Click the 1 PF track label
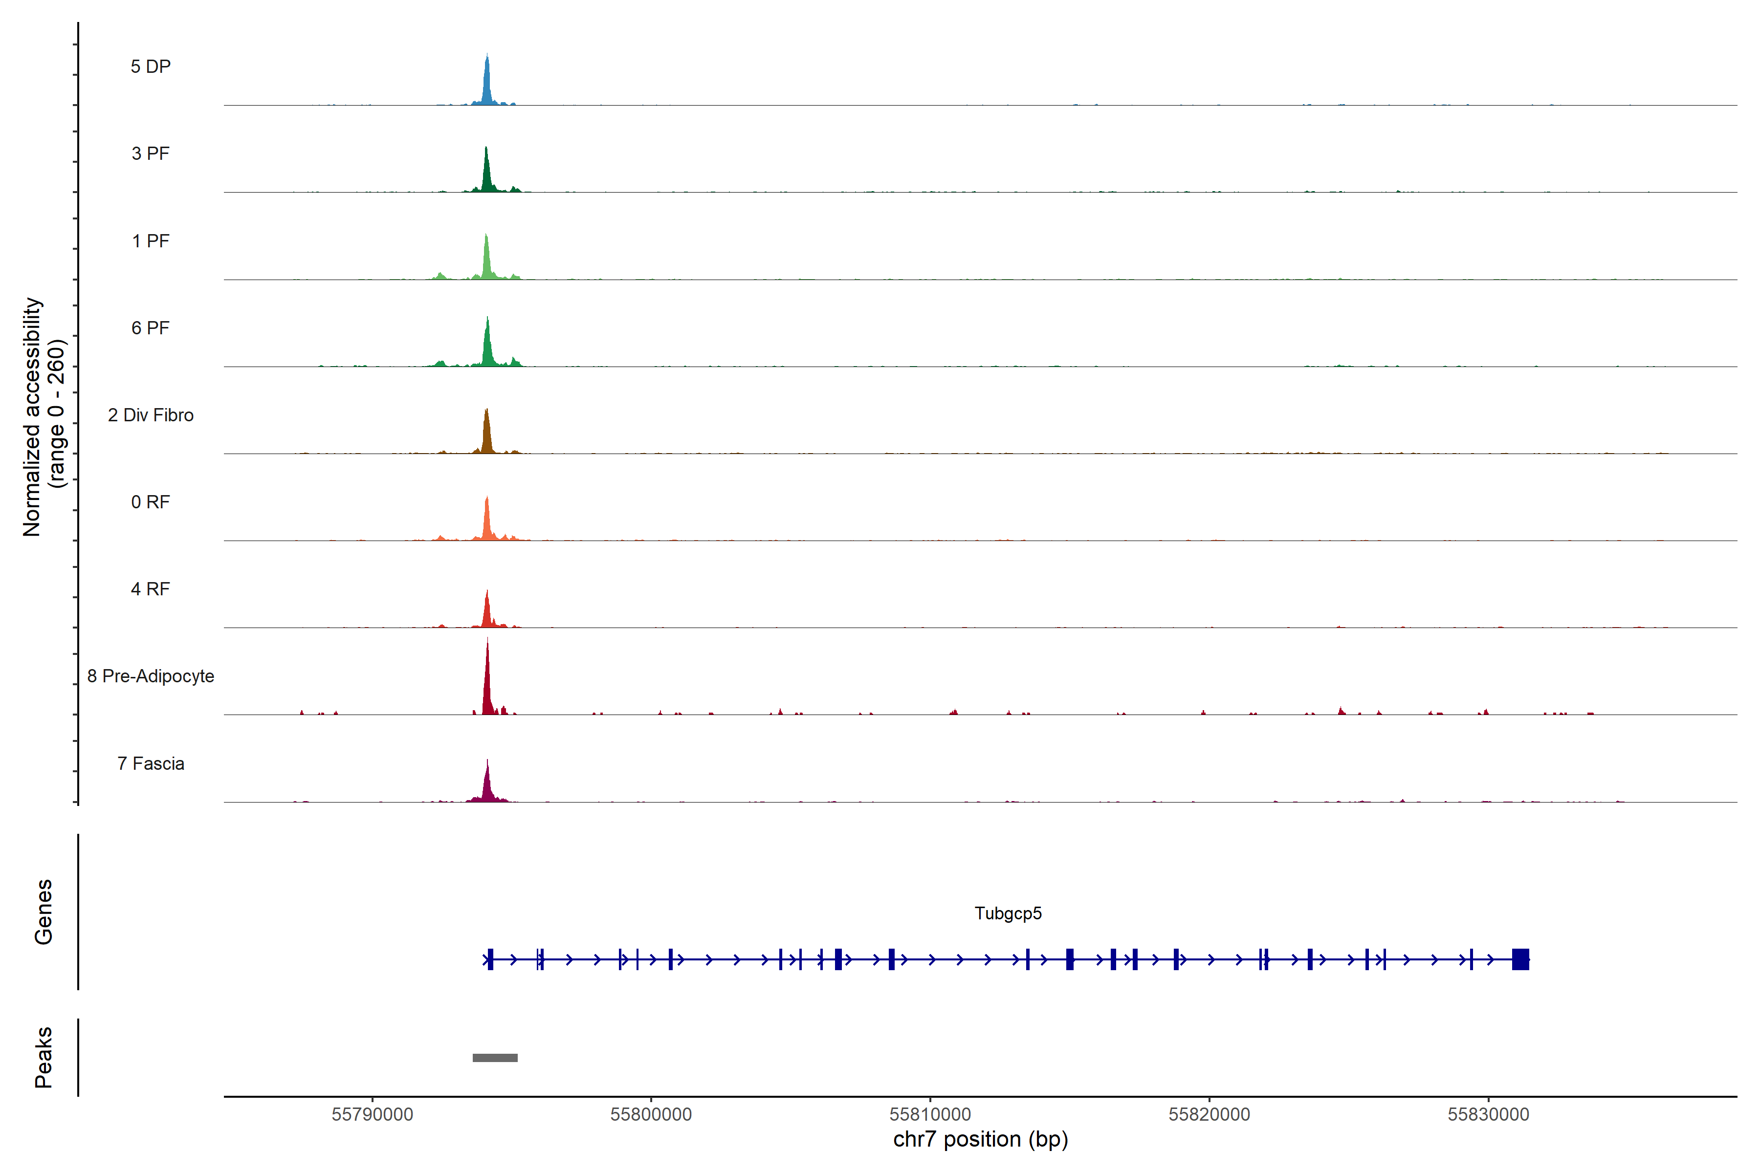This screenshot has width=1760, height=1173. tap(151, 241)
